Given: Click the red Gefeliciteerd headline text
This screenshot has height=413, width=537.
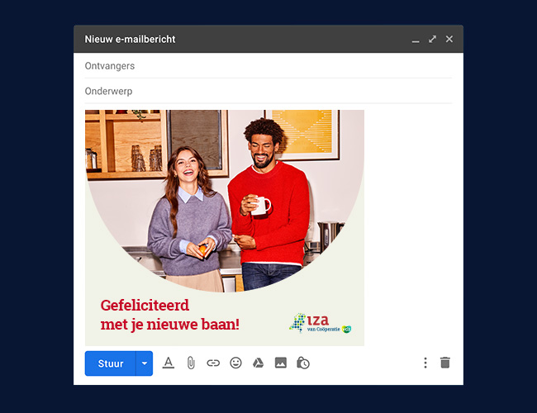Looking at the screenshot, I should pos(145,306).
